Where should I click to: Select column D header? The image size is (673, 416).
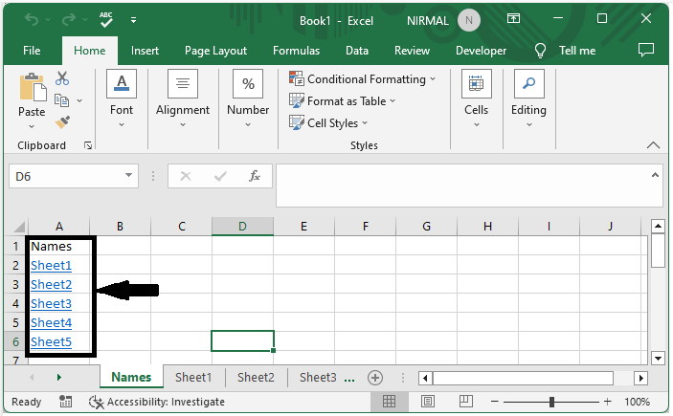click(242, 227)
